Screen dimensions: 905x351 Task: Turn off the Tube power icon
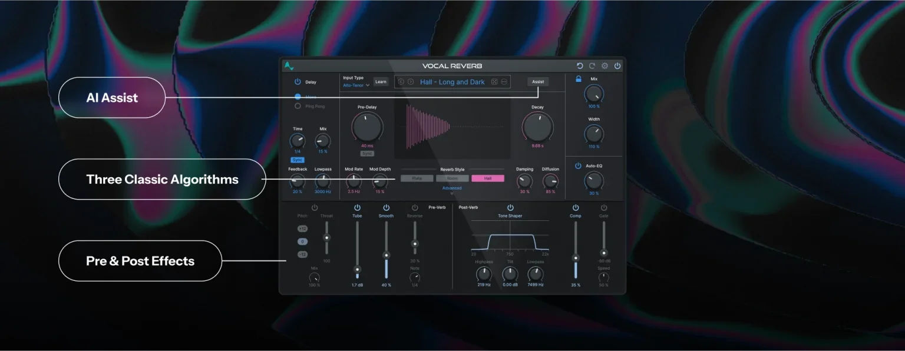357,207
